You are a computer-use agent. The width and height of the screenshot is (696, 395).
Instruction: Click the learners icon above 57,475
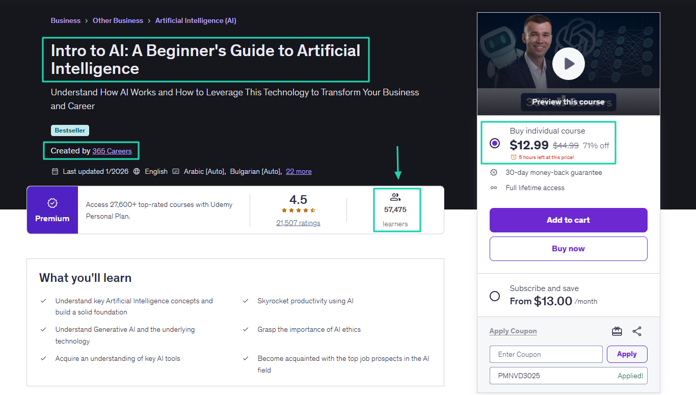point(397,197)
